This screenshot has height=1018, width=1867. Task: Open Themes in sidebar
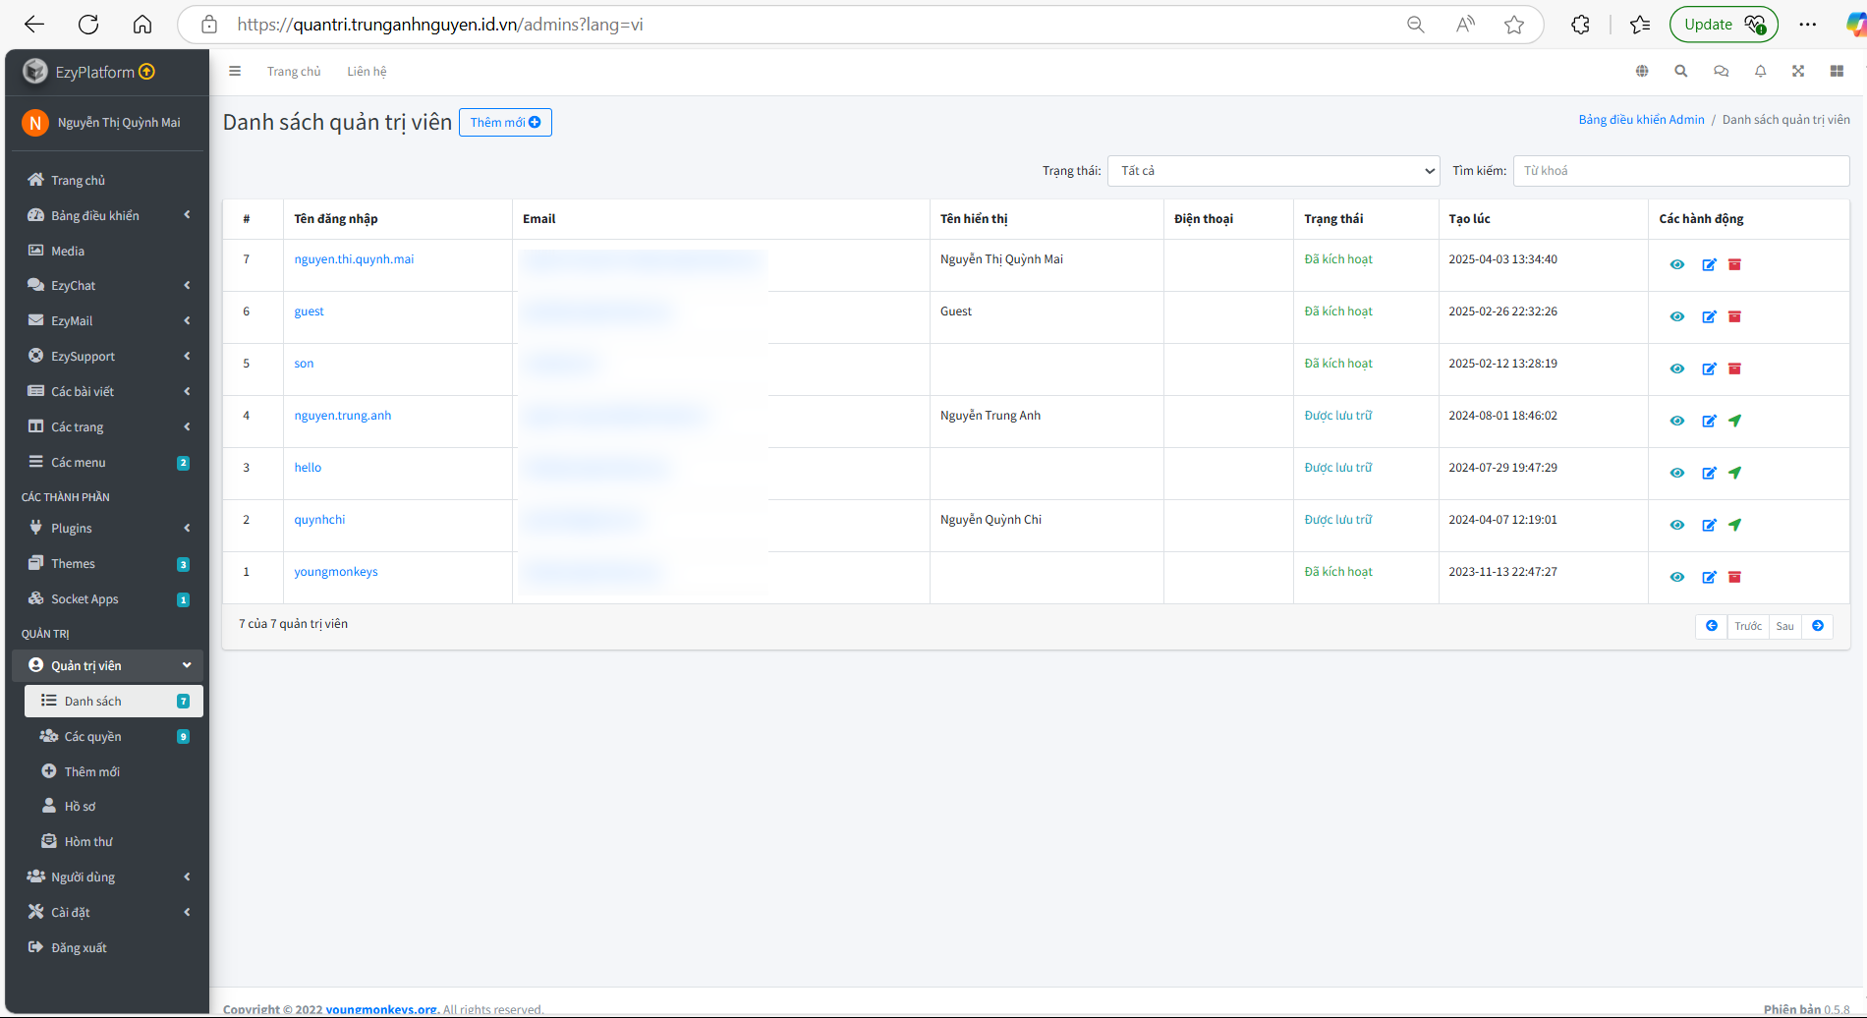107,564
